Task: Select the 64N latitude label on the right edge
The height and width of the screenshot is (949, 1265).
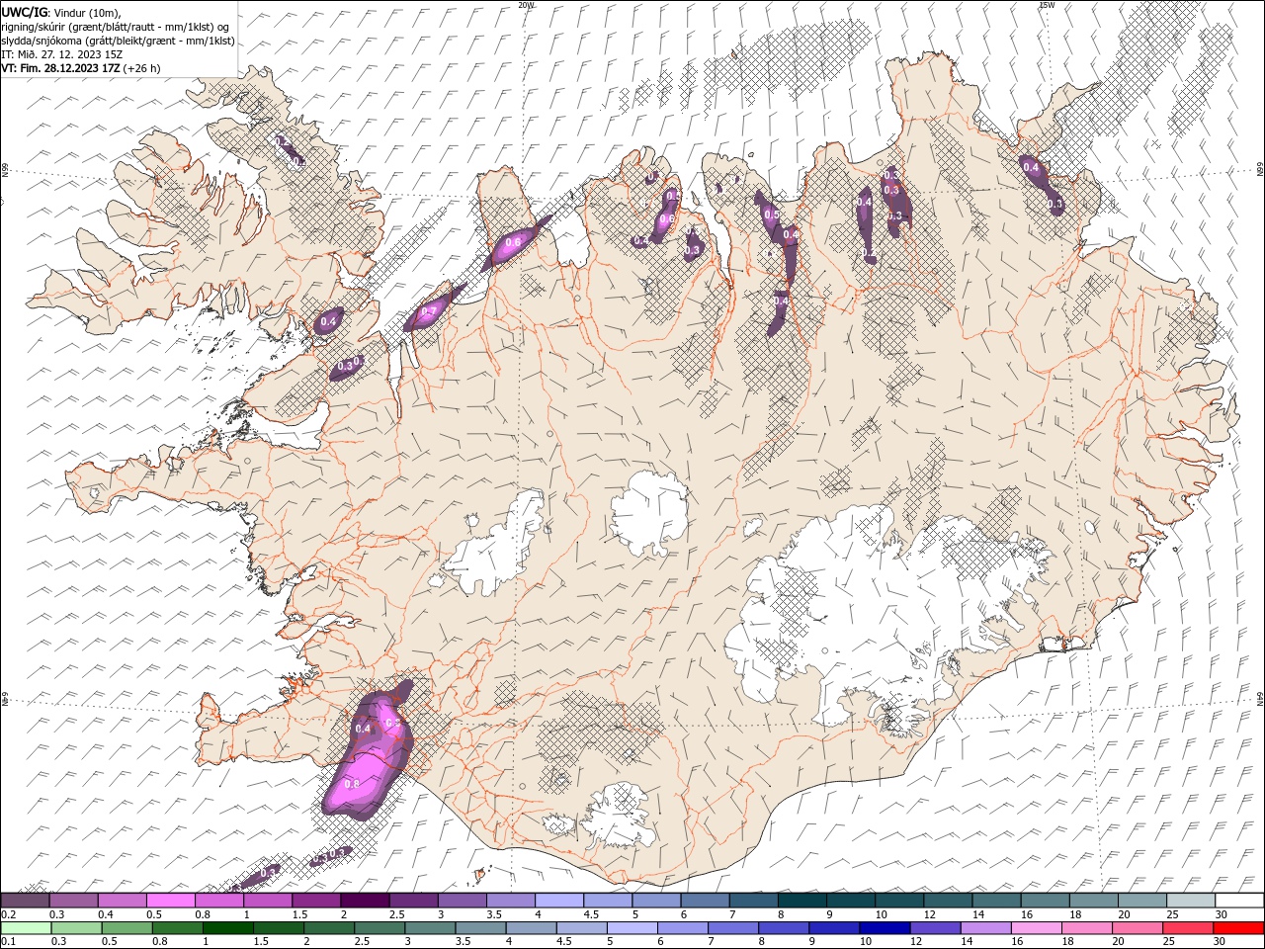Action: pos(1260,699)
